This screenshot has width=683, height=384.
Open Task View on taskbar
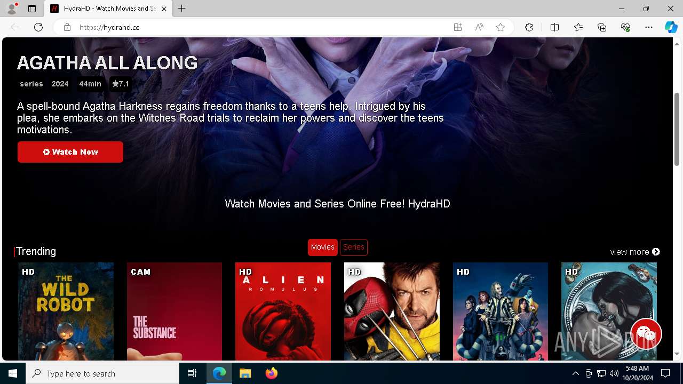pos(192,373)
